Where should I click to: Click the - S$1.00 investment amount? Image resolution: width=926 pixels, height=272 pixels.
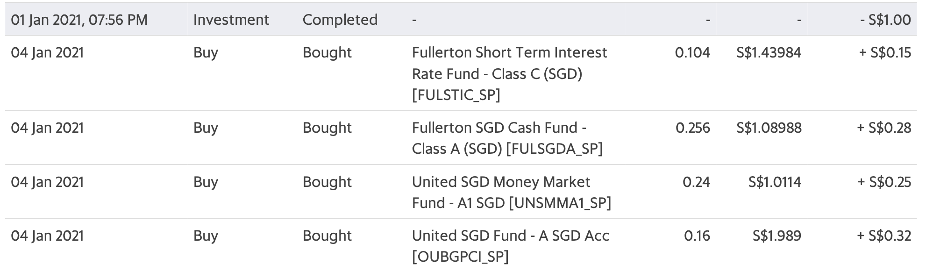pyautogui.click(x=886, y=20)
